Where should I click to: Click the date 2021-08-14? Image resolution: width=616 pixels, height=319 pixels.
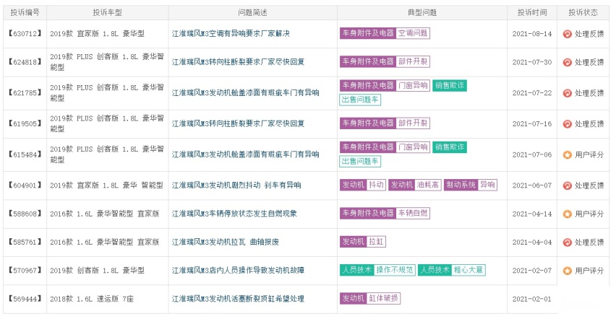532,34
